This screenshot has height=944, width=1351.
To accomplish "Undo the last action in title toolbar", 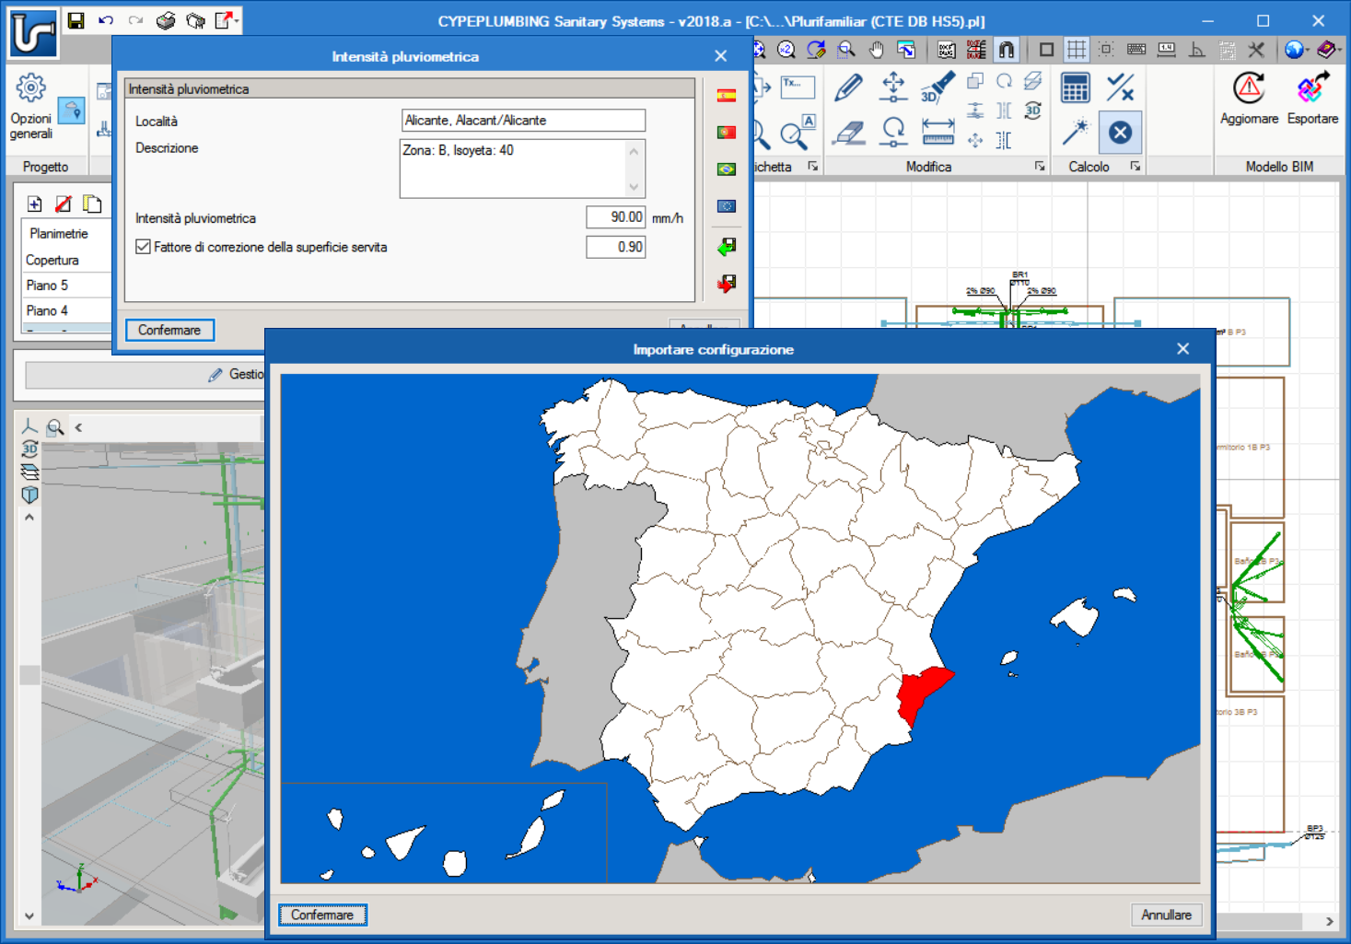I will [106, 20].
